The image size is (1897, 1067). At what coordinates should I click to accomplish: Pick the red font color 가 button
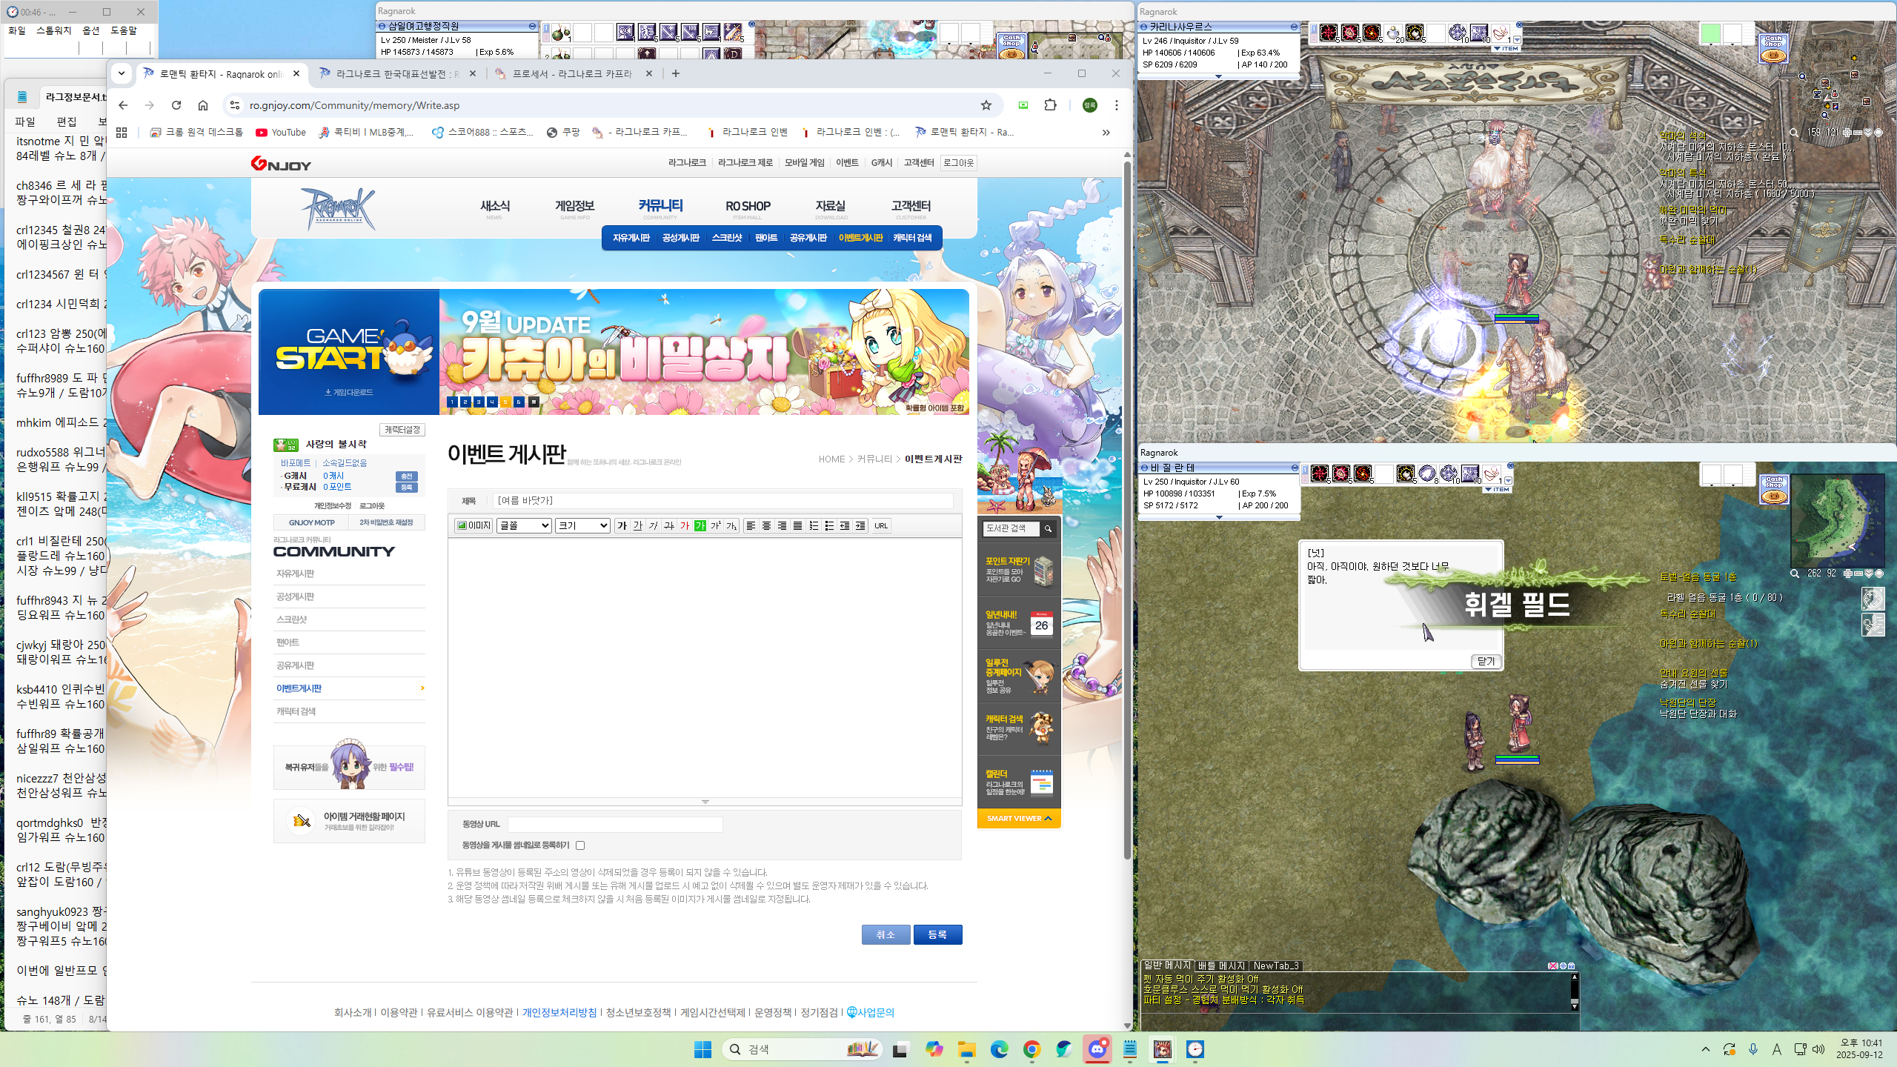(684, 525)
